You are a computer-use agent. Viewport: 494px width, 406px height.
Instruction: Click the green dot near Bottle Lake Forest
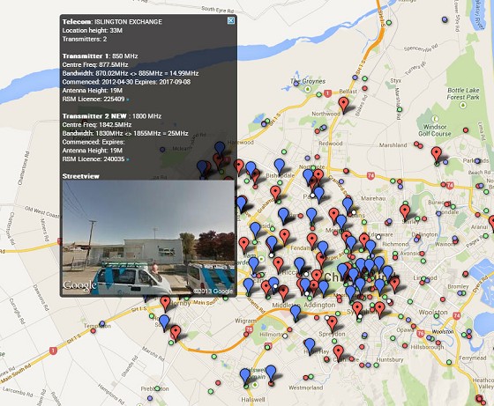(399, 109)
